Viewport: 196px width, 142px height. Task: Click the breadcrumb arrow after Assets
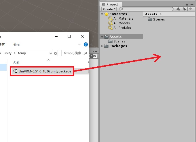pos(161,14)
